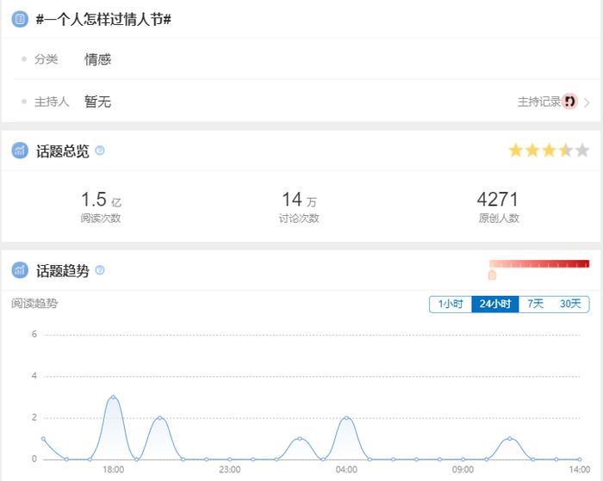Image resolution: width=603 pixels, height=481 pixels.
Task: Click the host avatar next to 主持记录
Action: pos(569,102)
